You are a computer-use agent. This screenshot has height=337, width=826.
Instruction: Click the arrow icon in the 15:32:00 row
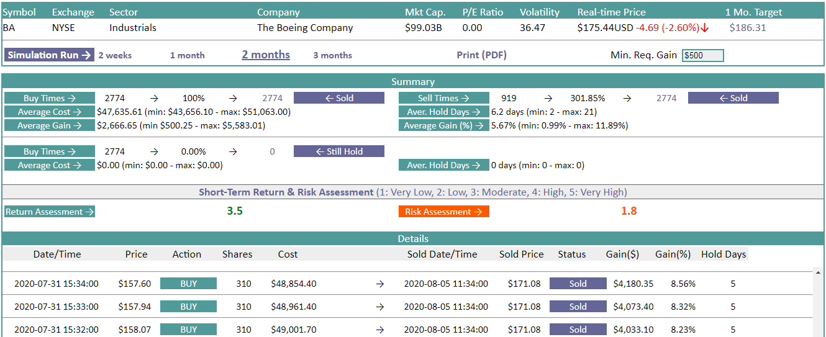click(380, 330)
